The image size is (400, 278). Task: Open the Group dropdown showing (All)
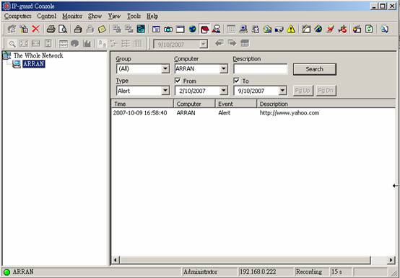[x=165, y=68]
